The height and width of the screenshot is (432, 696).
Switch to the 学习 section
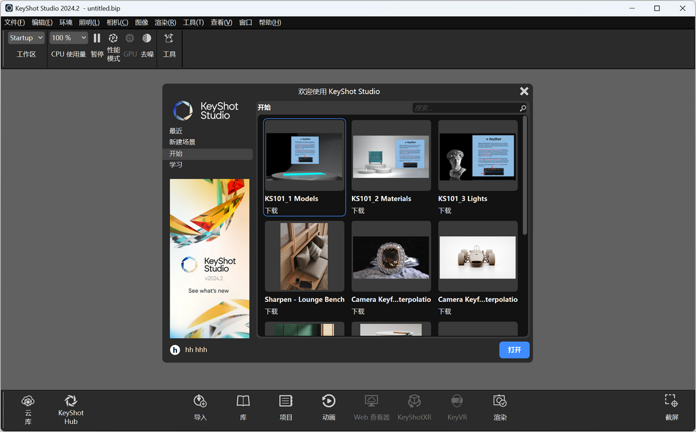pyautogui.click(x=175, y=165)
